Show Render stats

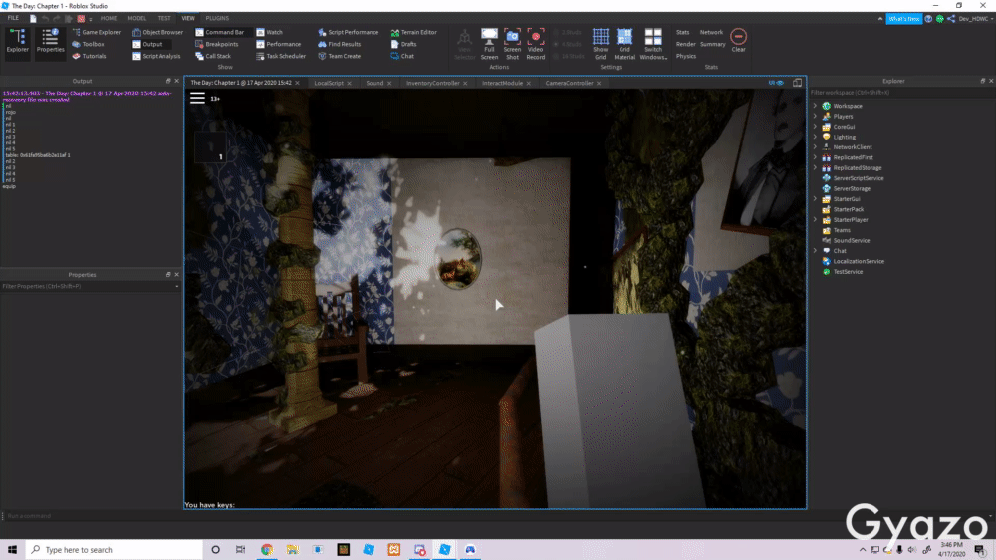[x=685, y=44]
